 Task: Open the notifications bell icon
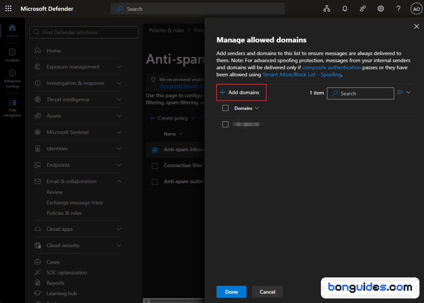click(344, 9)
